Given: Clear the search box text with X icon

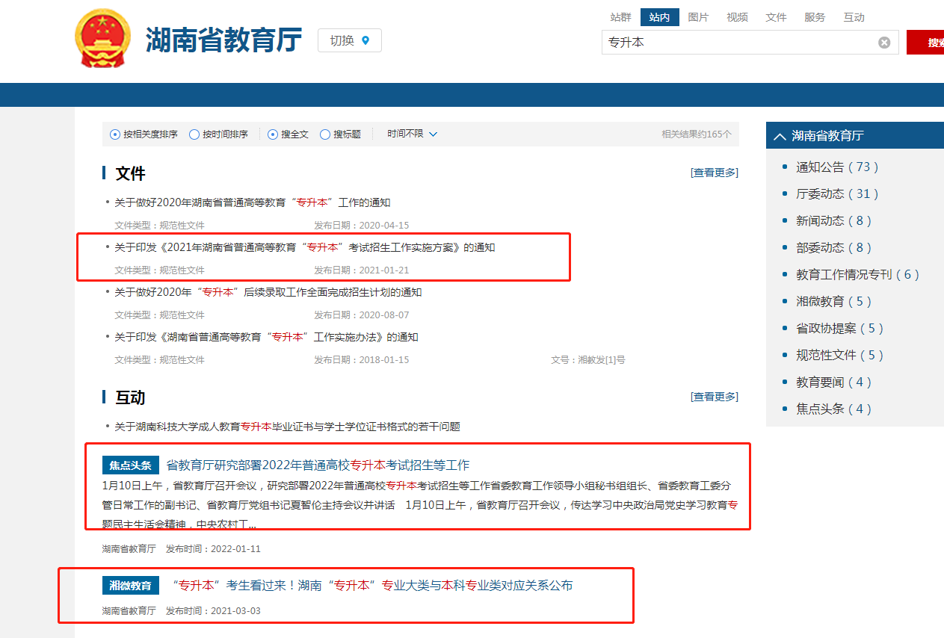Looking at the screenshot, I should (x=884, y=43).
